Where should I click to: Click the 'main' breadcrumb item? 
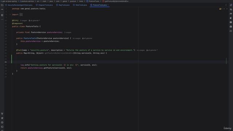(x=44, y=1)
